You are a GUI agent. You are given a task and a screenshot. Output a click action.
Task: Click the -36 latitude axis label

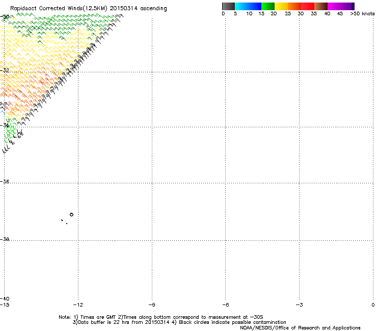point(5,181)
